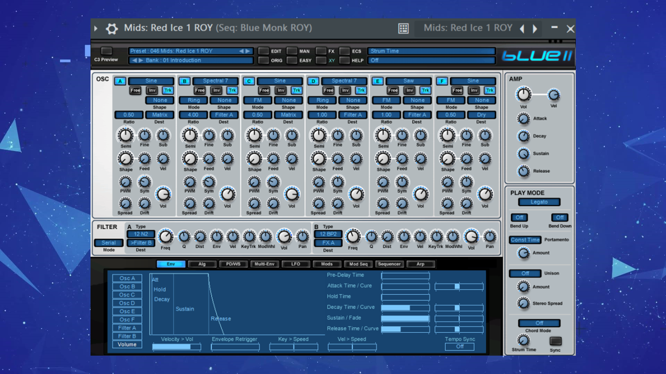
Task: Select the Osc C envelope button
Action: pos(127,295)
